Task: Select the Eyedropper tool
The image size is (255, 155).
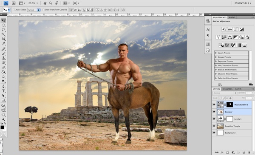Action: point(3,43)
